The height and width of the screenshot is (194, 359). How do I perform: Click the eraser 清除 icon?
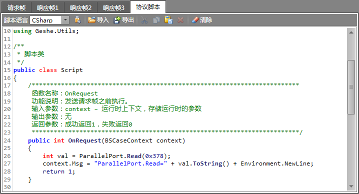coord(195,20)
